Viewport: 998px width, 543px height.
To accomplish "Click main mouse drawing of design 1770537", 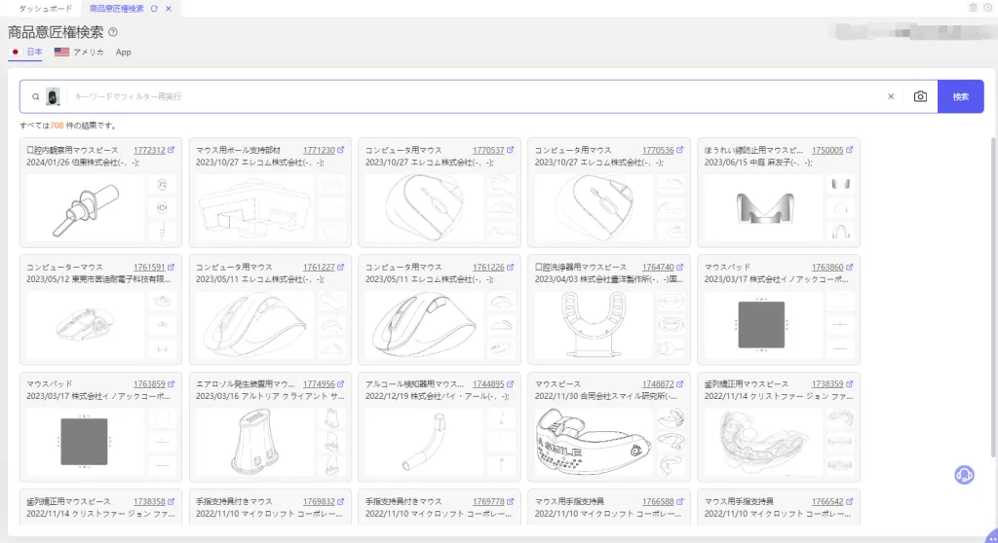I will pyautogui.click(x=424, y=208).
